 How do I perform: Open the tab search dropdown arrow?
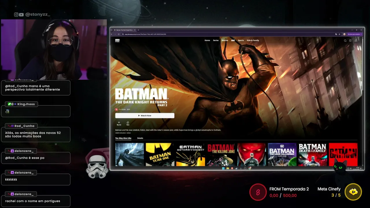click(x=111, y=30)
